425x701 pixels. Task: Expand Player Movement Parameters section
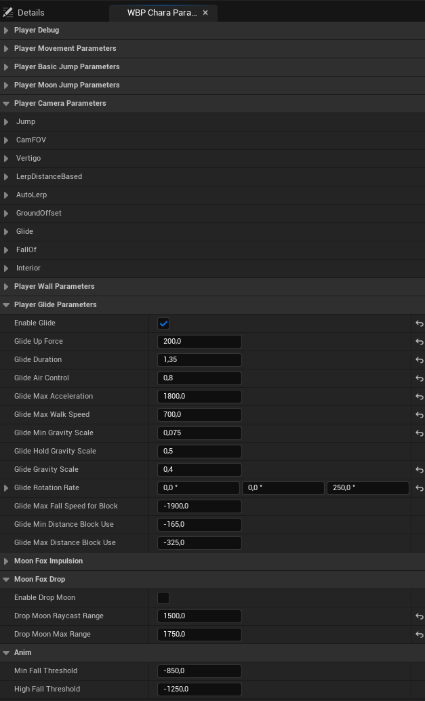7,49
